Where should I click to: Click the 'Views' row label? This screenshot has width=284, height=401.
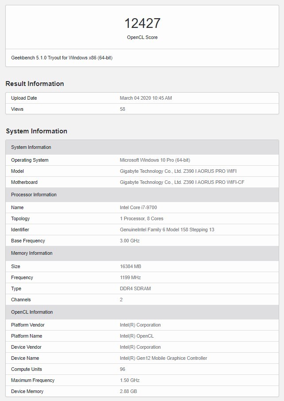17,109
